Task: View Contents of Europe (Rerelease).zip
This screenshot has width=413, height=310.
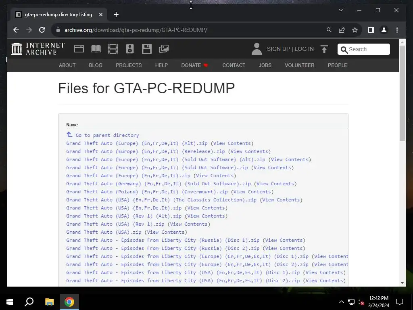Action: pyautogui.click(x=249, y=152)
